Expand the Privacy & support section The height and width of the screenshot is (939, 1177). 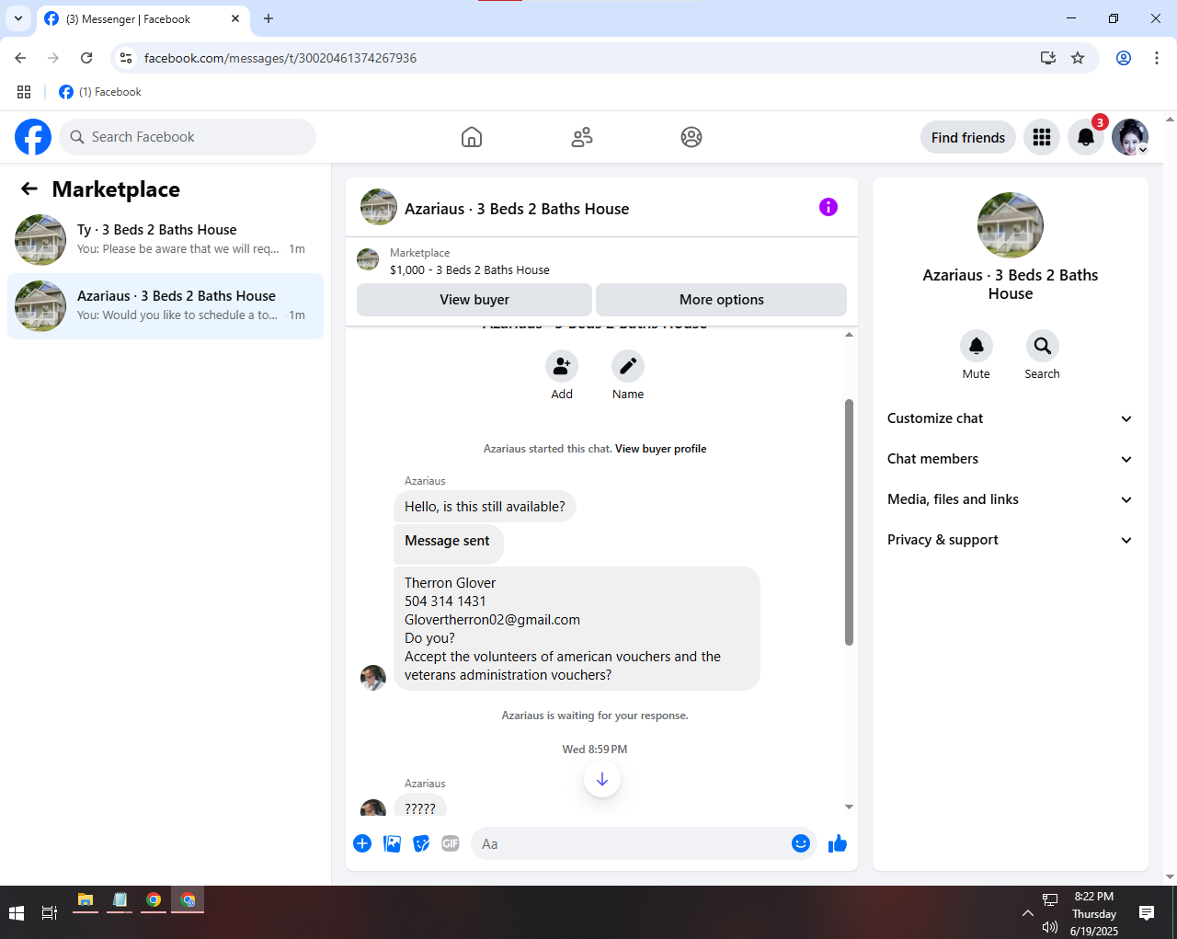coord(1011,540)
